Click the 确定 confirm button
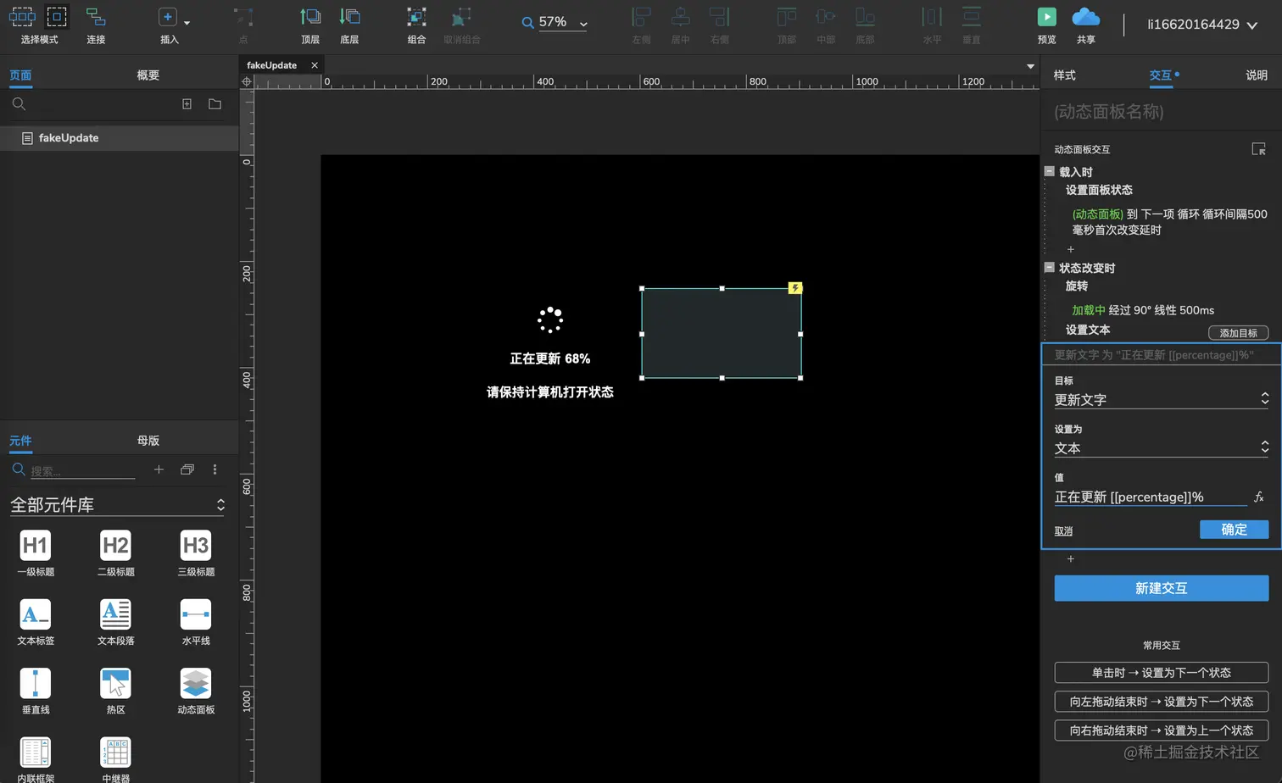The width and height of the screenshot is (1282, 783). (1234, 530)
